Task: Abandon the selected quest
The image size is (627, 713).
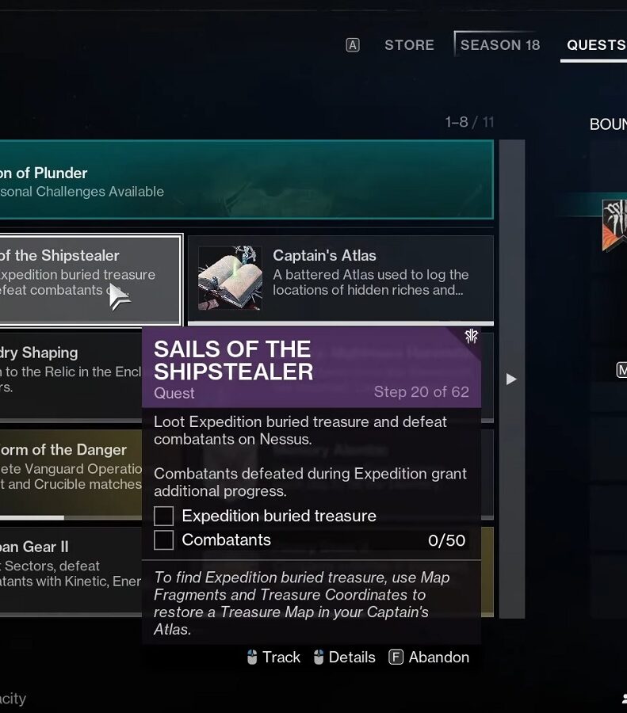Action: [x=429, y=657]
